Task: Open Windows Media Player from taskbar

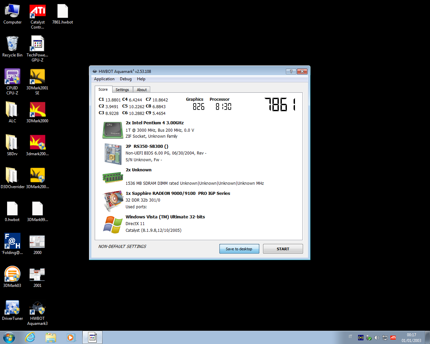Action: click(71, 337)
